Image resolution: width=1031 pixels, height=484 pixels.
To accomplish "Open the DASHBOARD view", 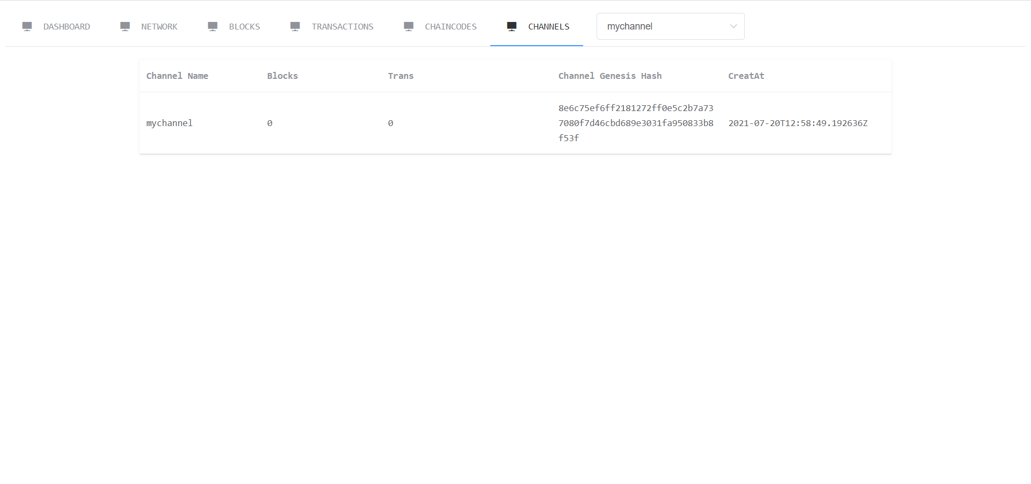I will point(67,26).
